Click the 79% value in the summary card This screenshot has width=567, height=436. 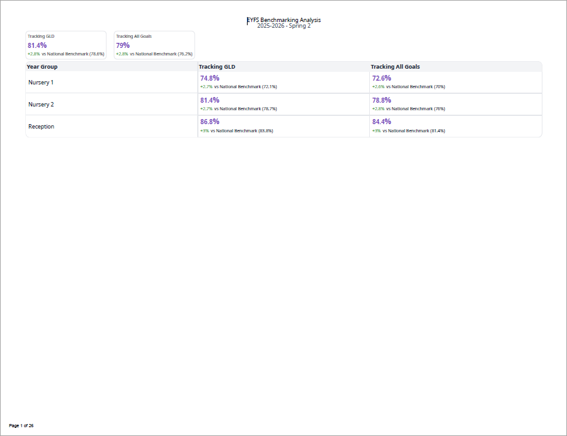point(122,45)
